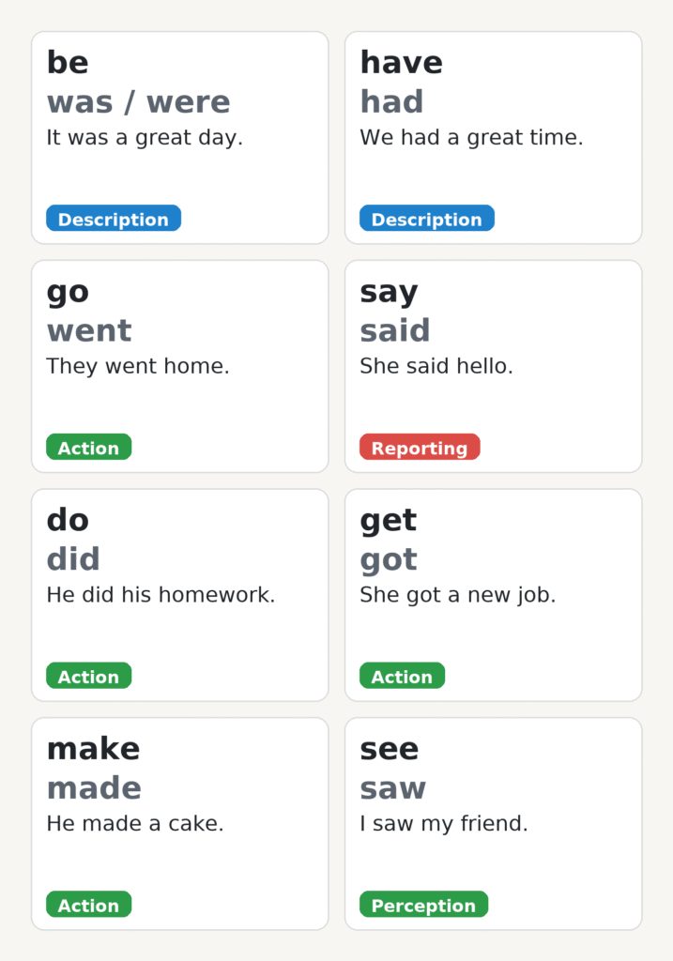
Task: Select the sentence 'She said hello.'
Action: tap(436, 366)
